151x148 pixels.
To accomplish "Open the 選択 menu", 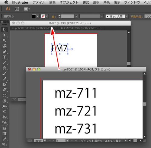I will (x=96, y=2).
